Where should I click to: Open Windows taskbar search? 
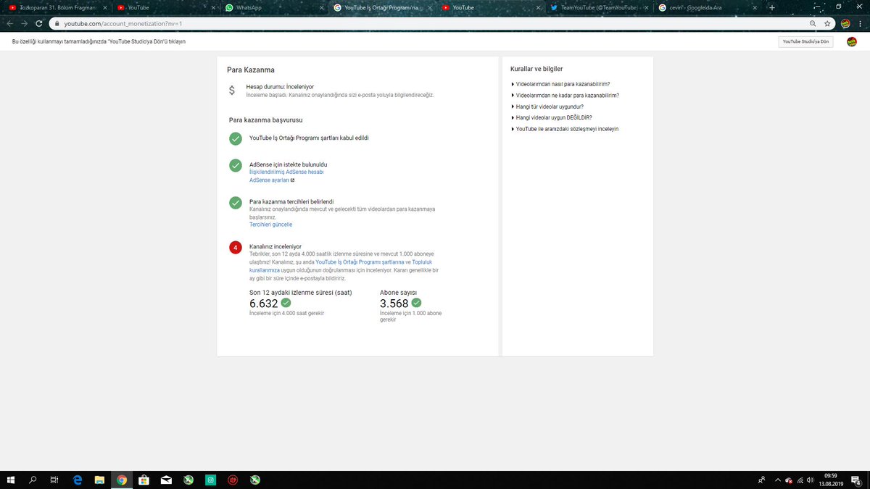point(33,480)
